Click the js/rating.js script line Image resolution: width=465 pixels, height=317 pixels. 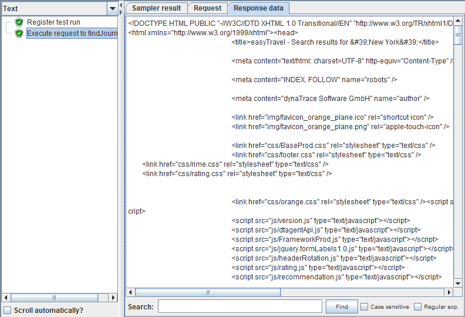[x=318, y=268]
